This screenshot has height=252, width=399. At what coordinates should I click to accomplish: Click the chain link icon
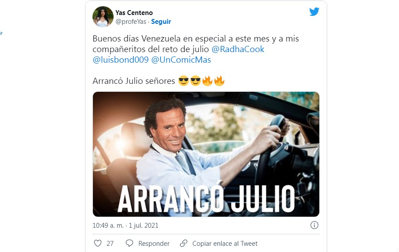(x=184, y=243)
